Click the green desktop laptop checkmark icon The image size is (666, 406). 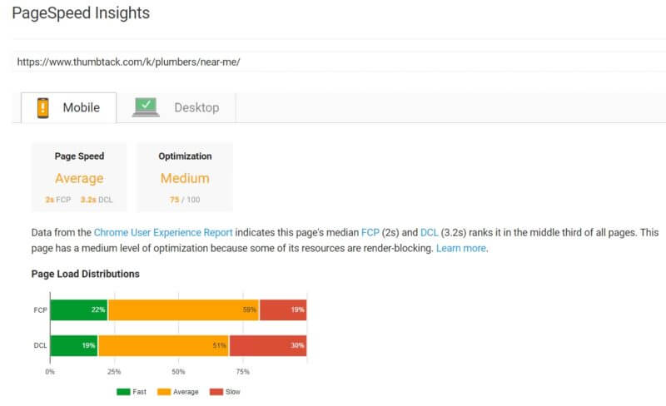point(146,107)
